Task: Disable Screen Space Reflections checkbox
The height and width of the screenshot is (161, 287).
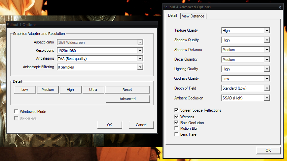Action: coord(176,110)
